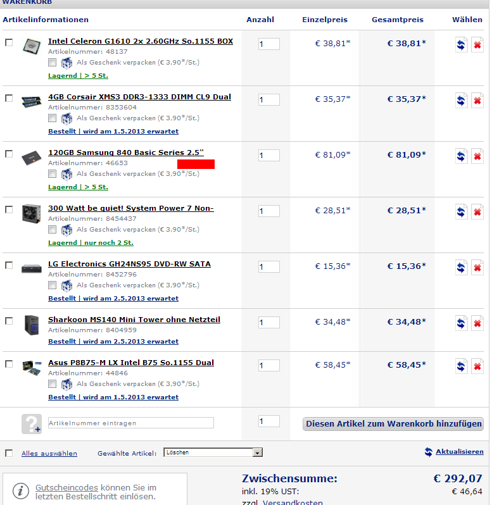Click gift icon under be quiet! power supply
This screenshot has width=492, height=505.
point(66,230)
